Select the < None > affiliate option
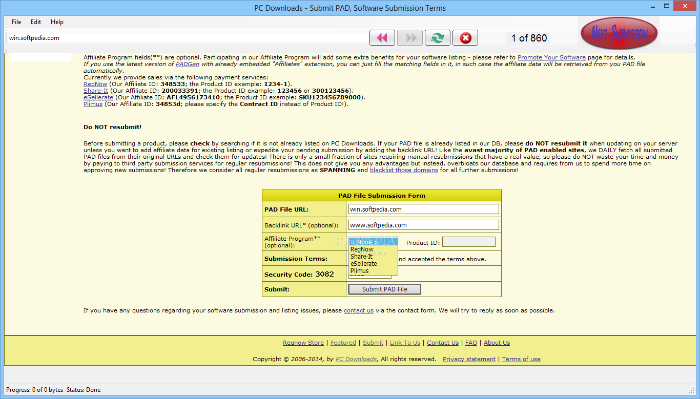The height and width of the screenshot is (399, 700). (x=373, y=242)
